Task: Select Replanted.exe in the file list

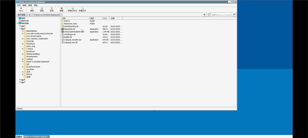Action: (70, 29)
